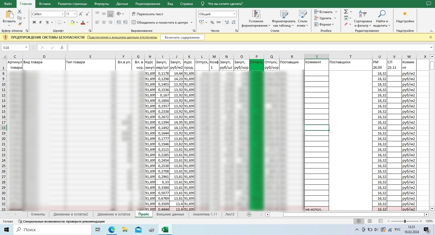Open the Файл menu

(8, 4)
